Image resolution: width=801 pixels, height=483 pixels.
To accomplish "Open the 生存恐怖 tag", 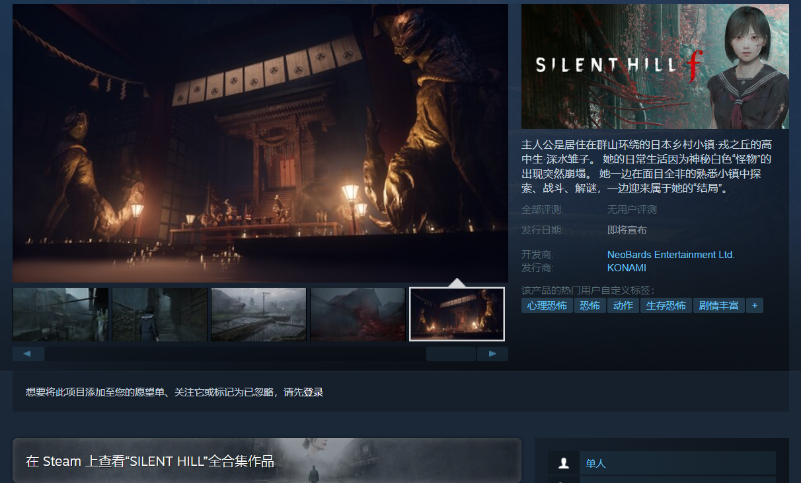I will tap(666, 306).
